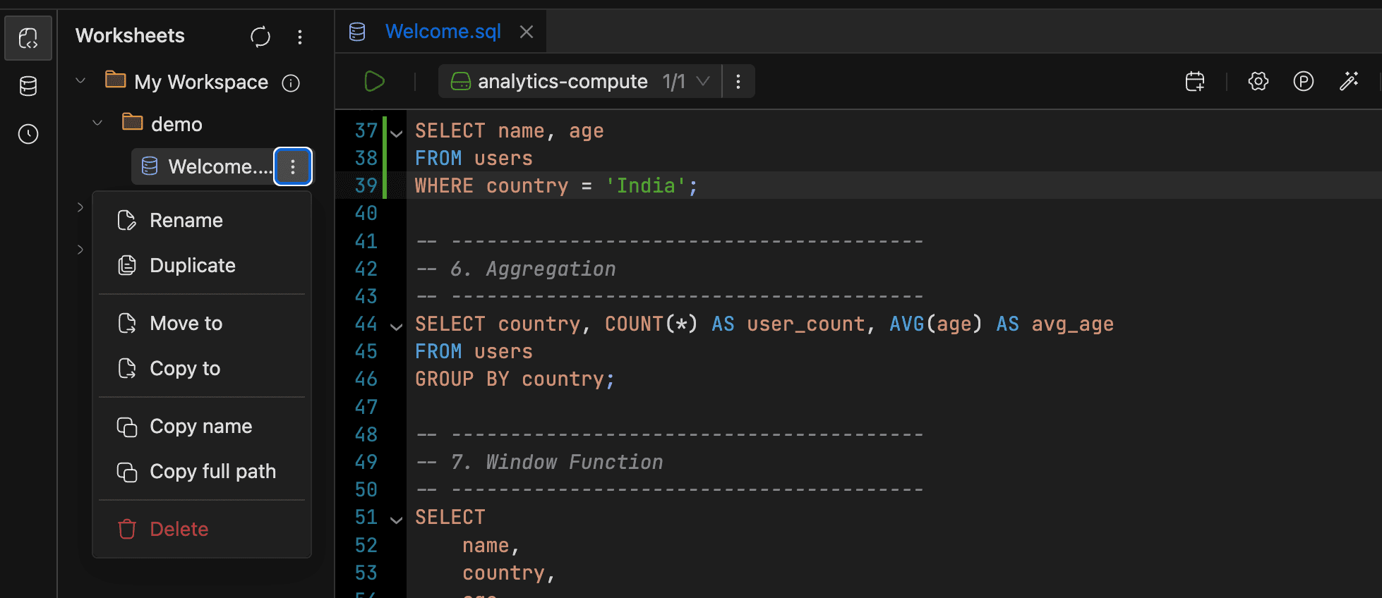Open the database catalog sidebar icon
The width and height of the screenshot is (1382, 598).
(28, 86)
